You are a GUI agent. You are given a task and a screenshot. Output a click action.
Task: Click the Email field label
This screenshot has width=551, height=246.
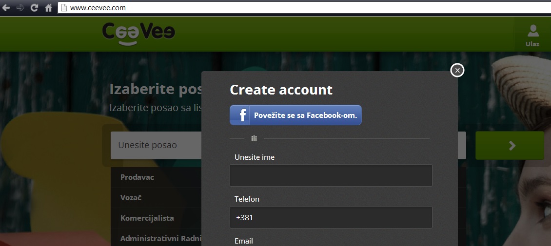click(243, 241)
